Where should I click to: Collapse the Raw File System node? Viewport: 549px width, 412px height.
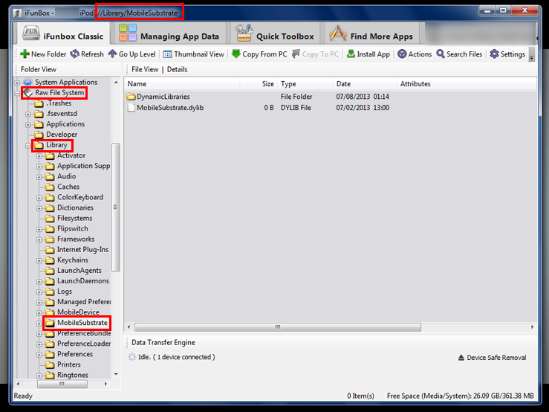coord(17,93)
